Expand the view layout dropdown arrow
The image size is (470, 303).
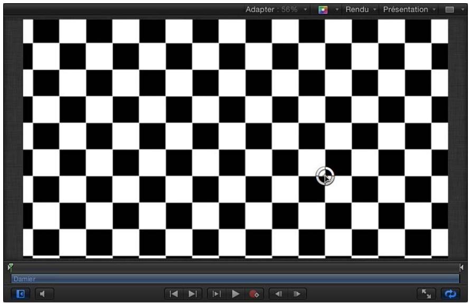(463, 10)
